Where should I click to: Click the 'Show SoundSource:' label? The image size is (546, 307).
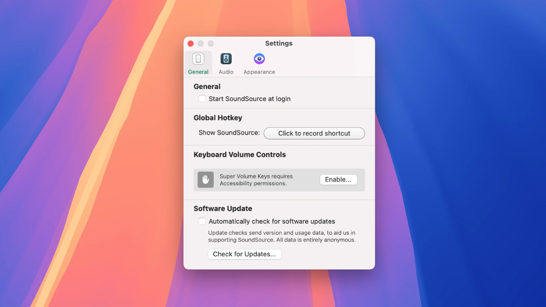point(229,133)
